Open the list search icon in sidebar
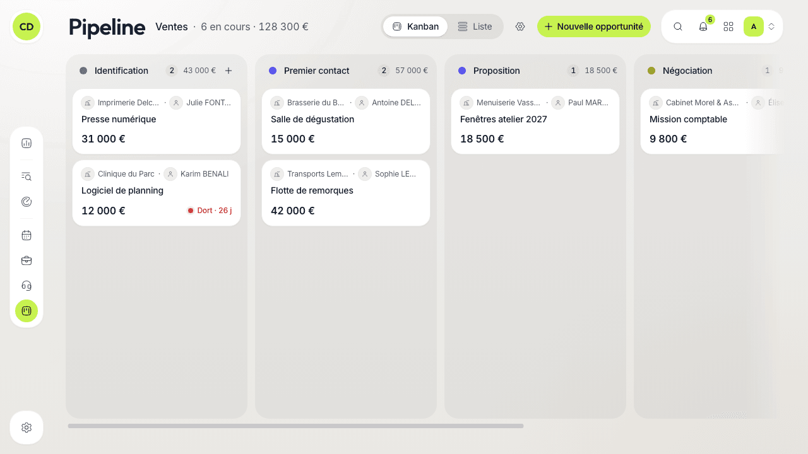 27,177
